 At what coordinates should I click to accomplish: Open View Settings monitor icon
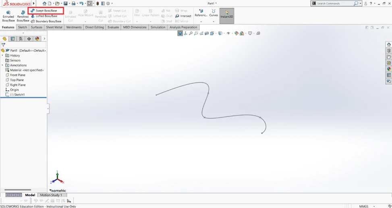coord(250,33)
